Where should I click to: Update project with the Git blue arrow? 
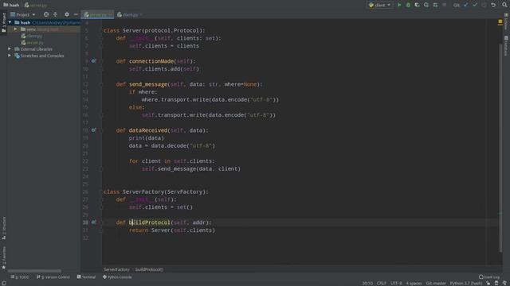click(x=465, y=5)
